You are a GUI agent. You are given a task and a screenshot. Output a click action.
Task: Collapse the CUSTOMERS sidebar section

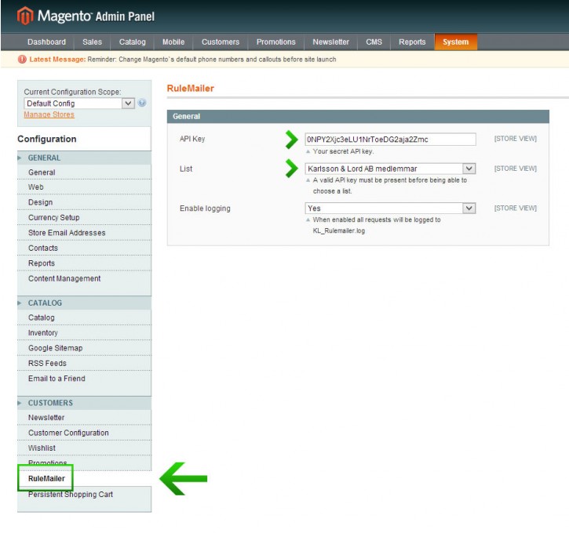pos(84,403)
